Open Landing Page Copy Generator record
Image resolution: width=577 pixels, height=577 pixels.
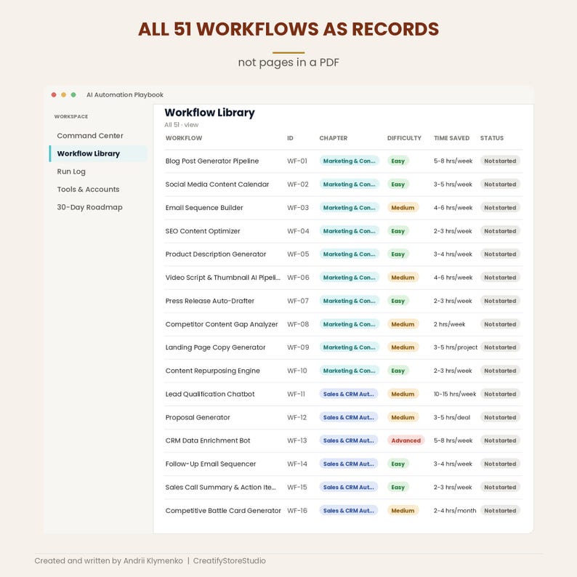tap(215, 347)
